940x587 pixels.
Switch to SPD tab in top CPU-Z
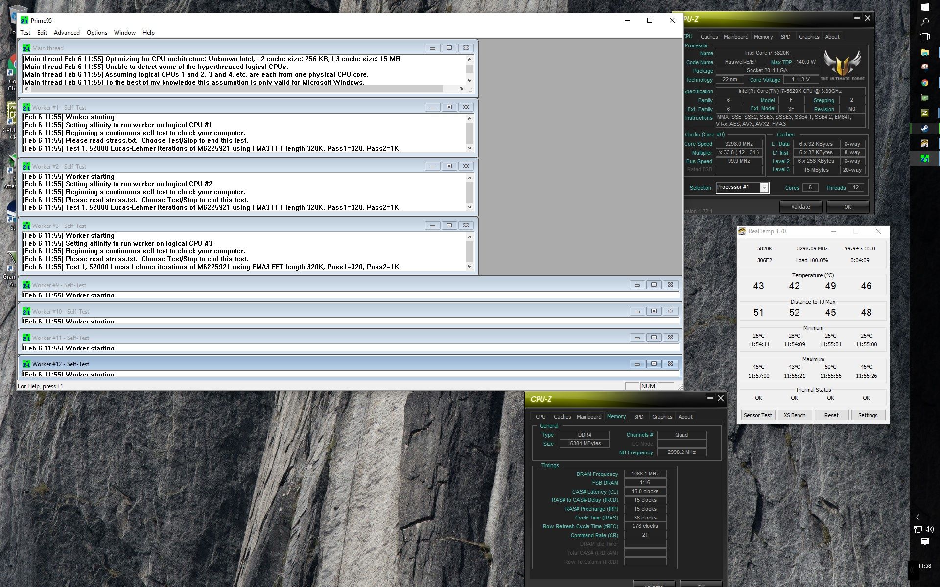tap(786, 37)
